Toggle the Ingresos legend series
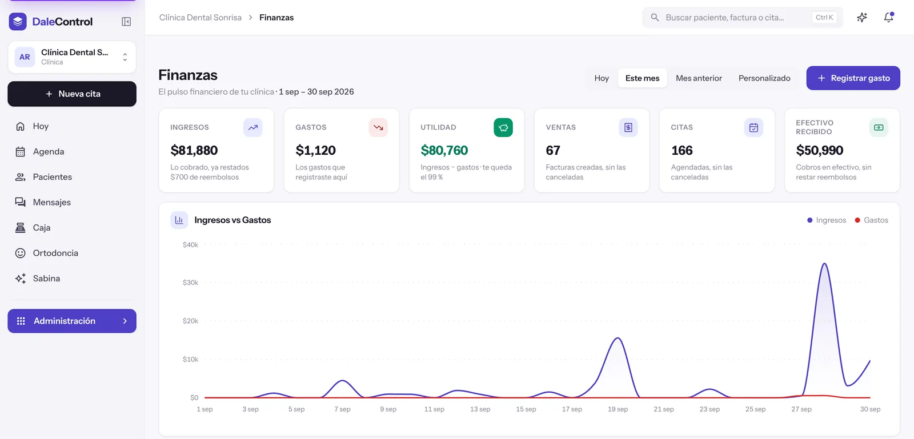914x439 pixels. coord(827,220)
